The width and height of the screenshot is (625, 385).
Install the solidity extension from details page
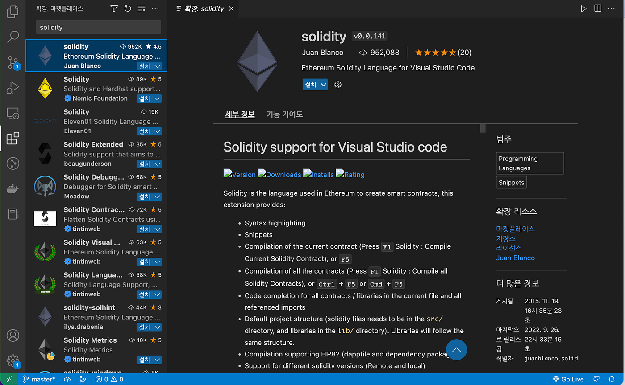pyautogui.click(x=310, y=85)
